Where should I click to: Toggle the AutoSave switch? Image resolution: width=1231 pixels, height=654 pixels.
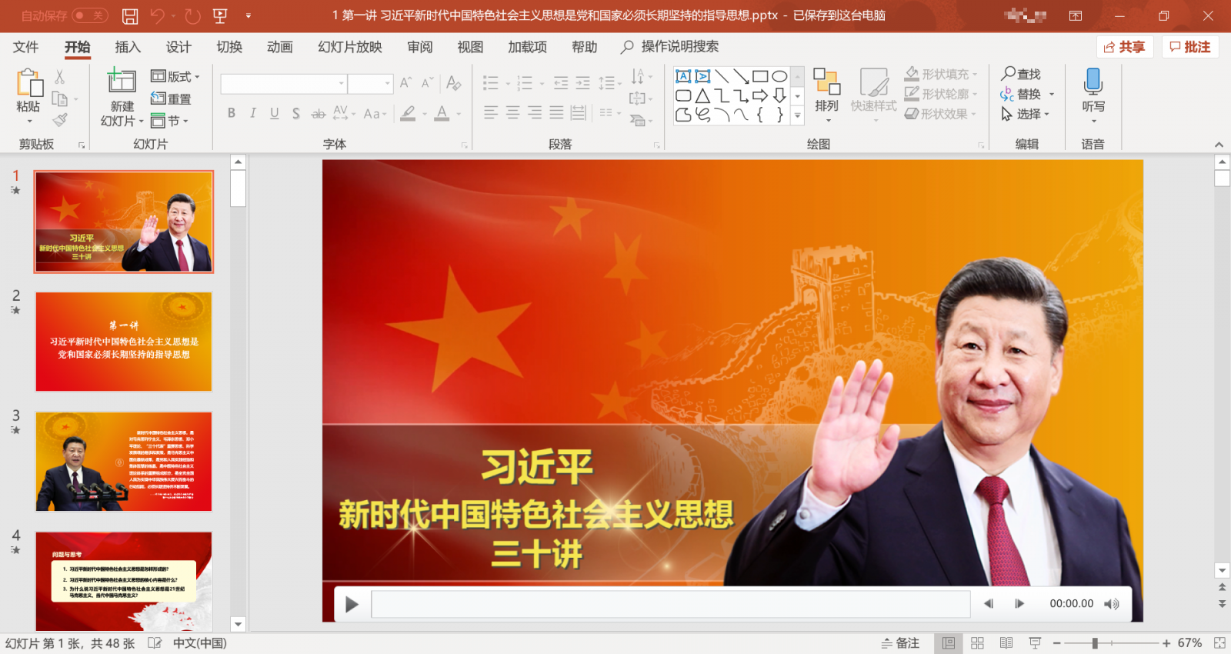(89, 15)
